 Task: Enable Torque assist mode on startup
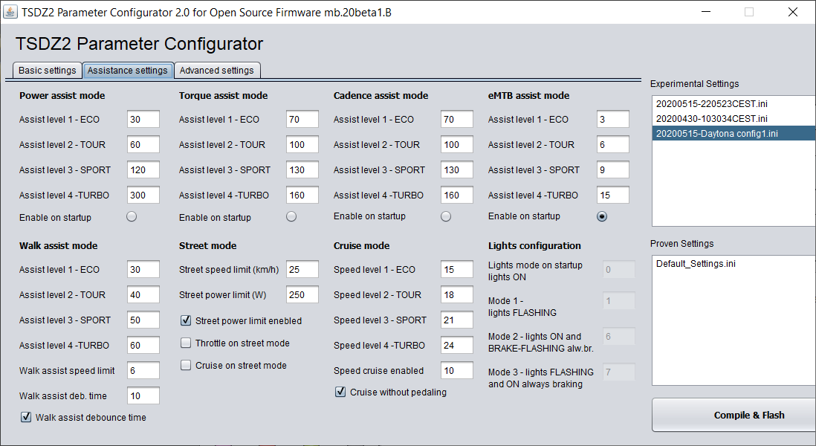click(x=291, y=216)
